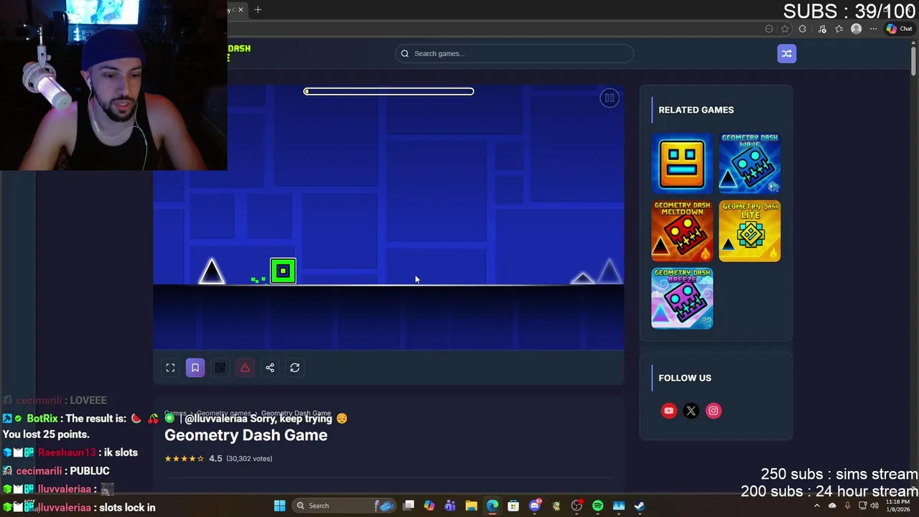Image resolution: width=919 pixels, height=517 pixels.
Task: Click the star rating below the game title
Action: pyautogui.click(x=185, y=458)
